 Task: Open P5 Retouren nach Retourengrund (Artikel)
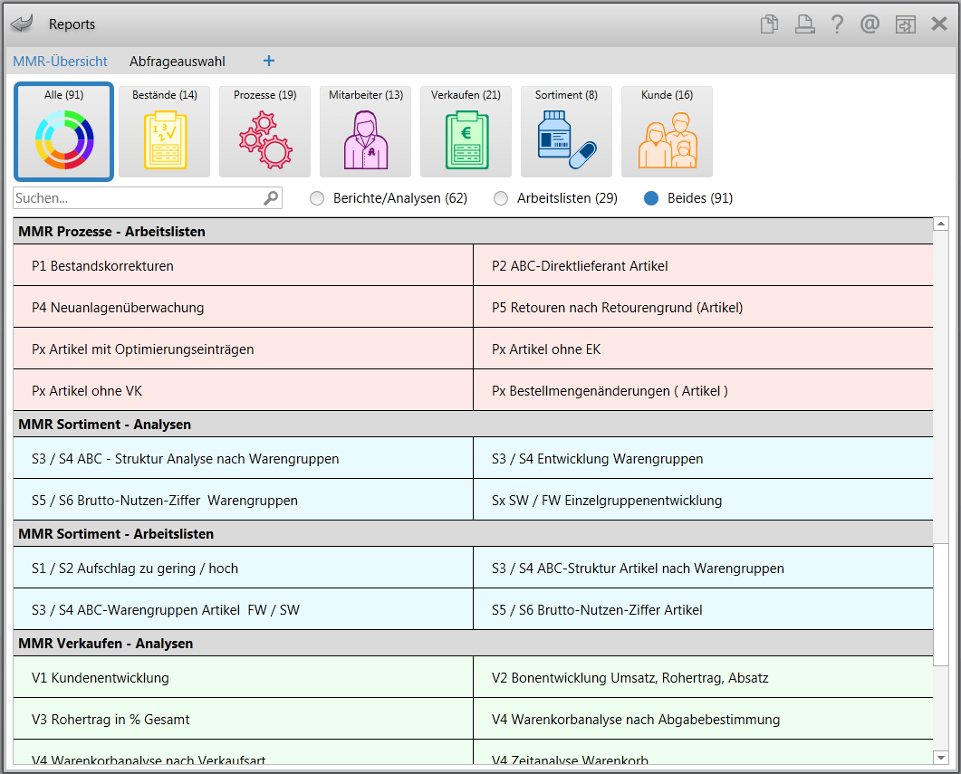pos(703,308)
